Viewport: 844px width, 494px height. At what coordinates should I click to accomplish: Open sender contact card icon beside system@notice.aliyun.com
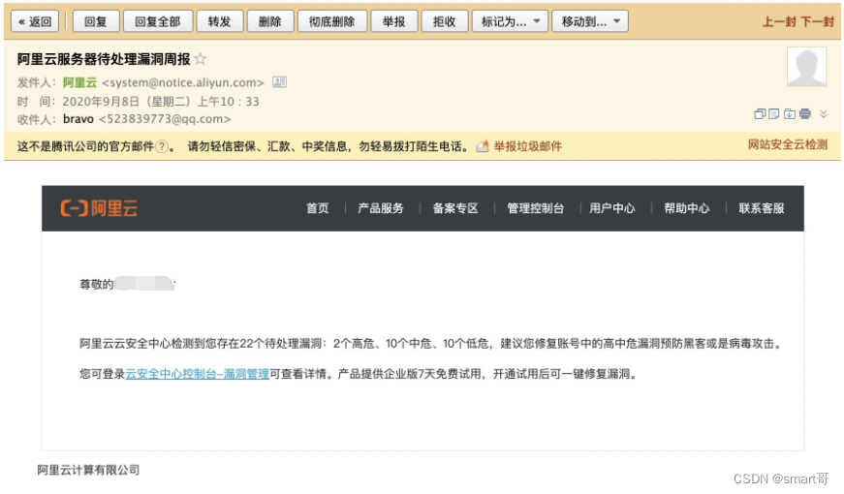279,82
